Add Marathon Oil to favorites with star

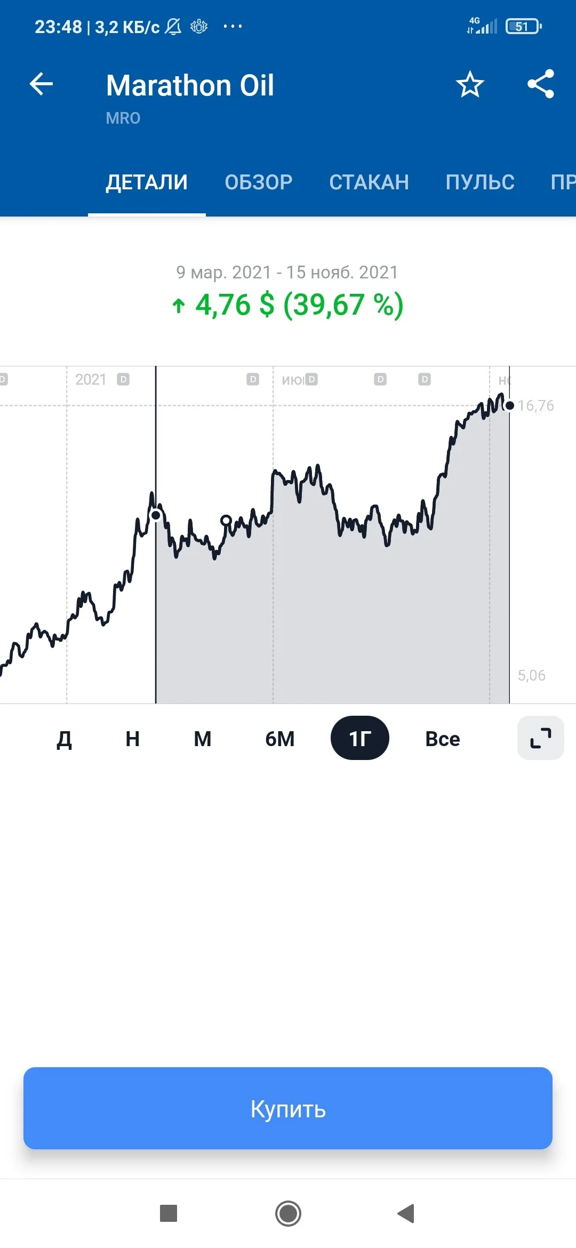tap(470, 84)
